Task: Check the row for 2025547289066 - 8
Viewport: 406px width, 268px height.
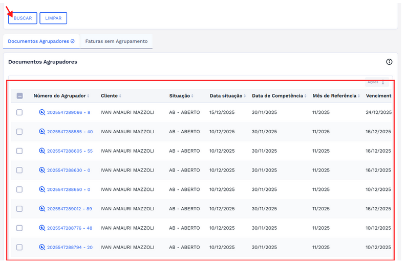Action: click(x=19, y=112)
